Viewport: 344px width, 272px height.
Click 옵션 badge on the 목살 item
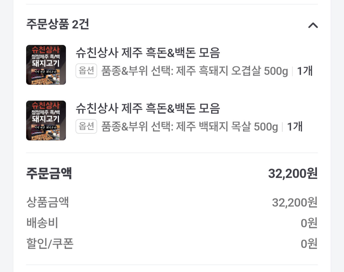point(86,127)
